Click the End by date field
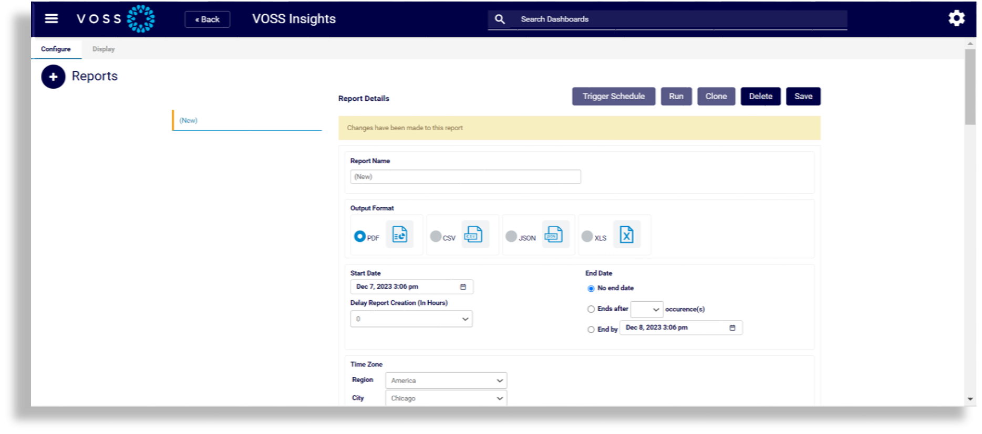982x434 pixels. point(681,328)
